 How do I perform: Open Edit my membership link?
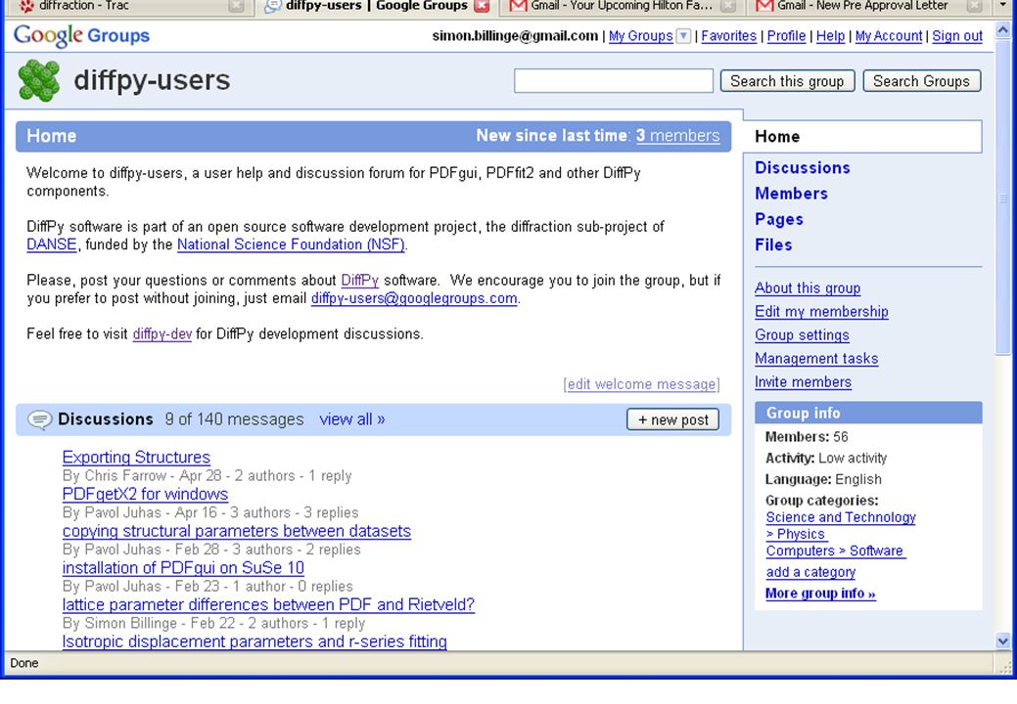821,312
